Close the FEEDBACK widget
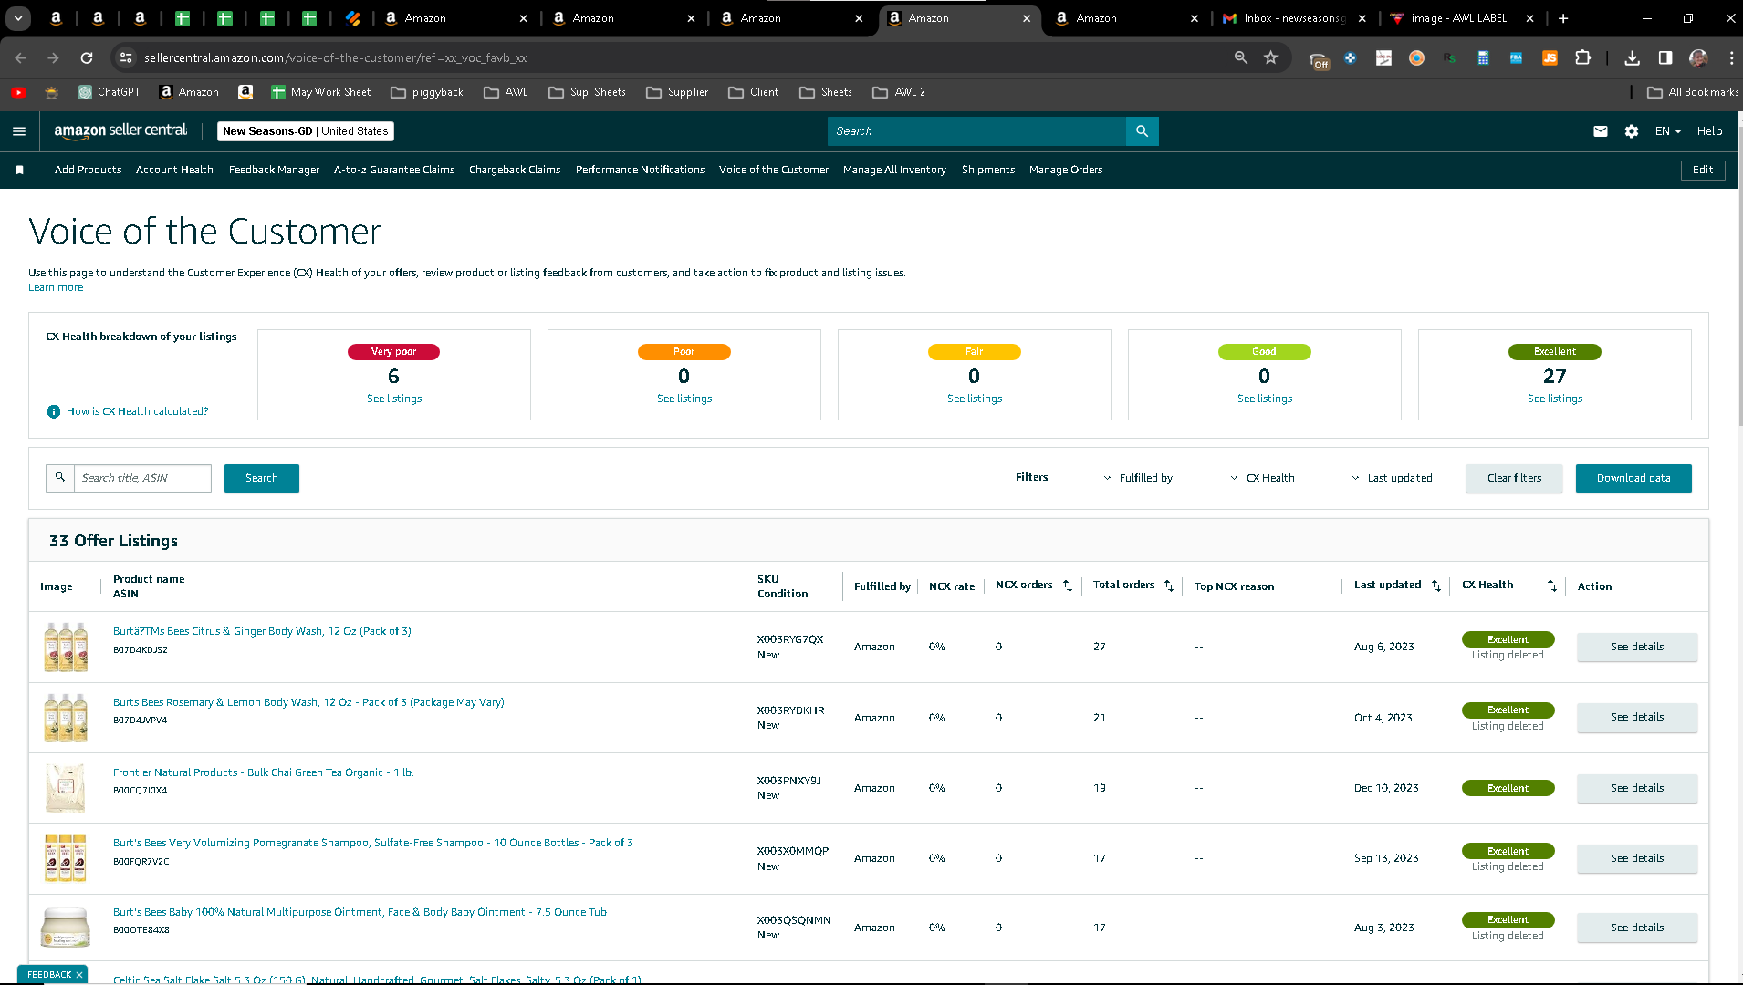Image resolution: width=1743 pixels, height=985 pixels. point(79,975)
